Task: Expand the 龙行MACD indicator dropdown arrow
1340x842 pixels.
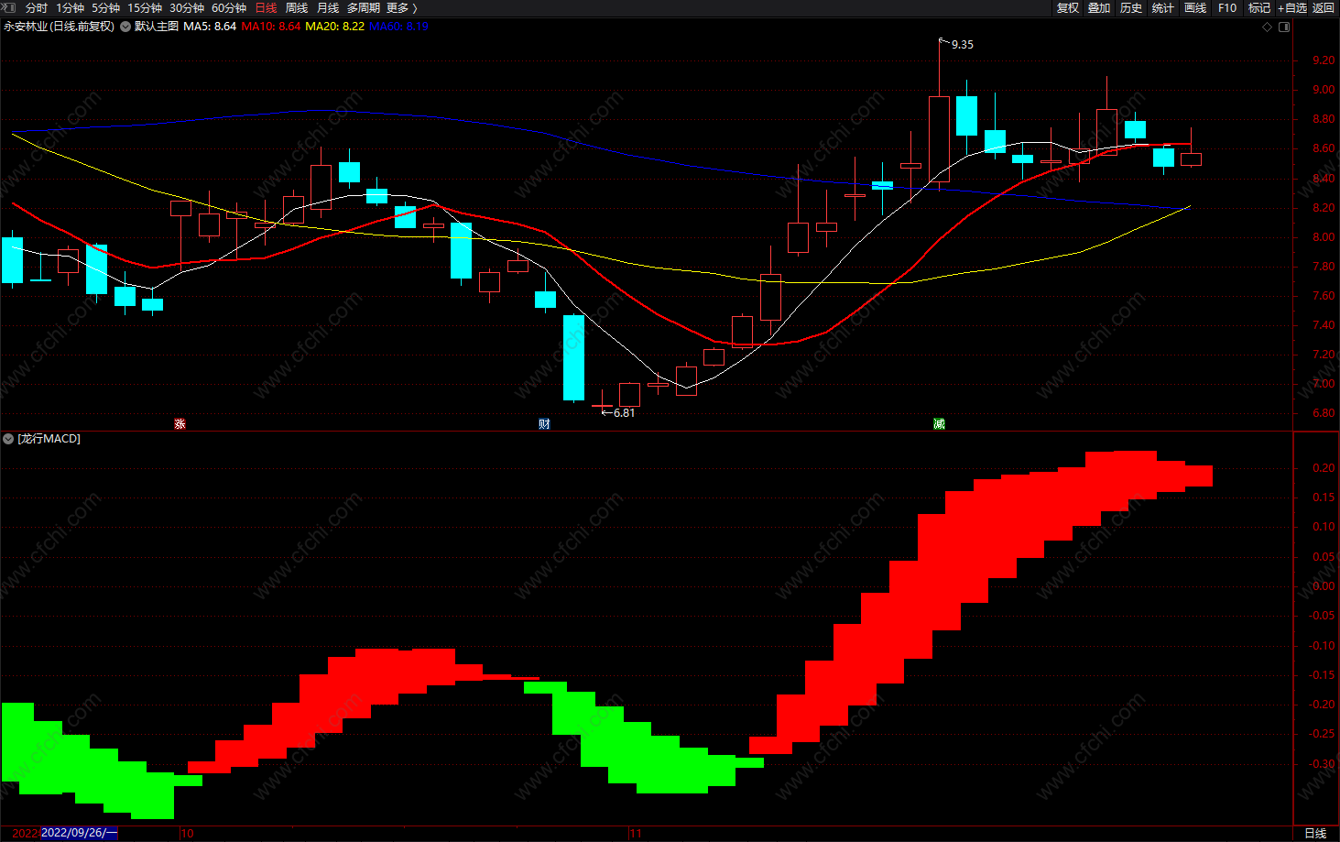Action: [x=8, y=439]
